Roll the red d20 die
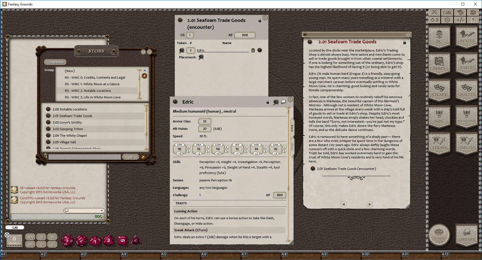 point(67,240)
